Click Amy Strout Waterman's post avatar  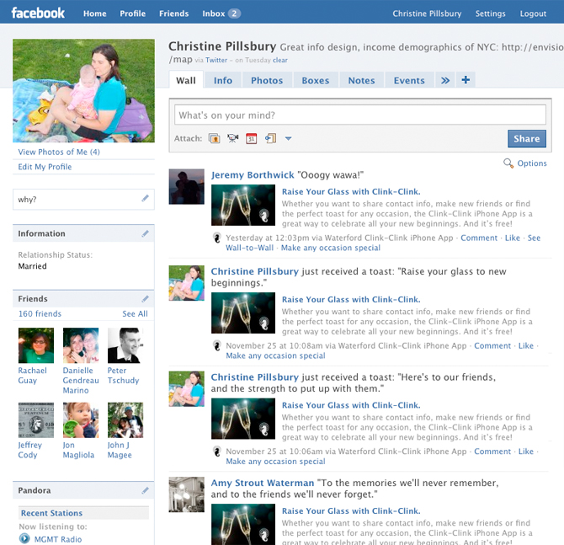[x=187, y=494]
